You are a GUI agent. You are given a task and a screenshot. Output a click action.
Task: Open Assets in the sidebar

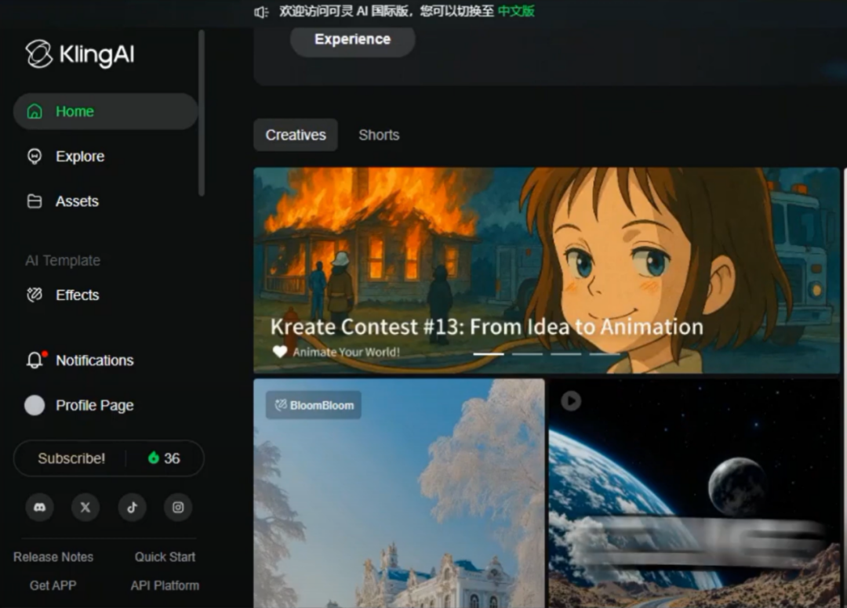(76, 201)
